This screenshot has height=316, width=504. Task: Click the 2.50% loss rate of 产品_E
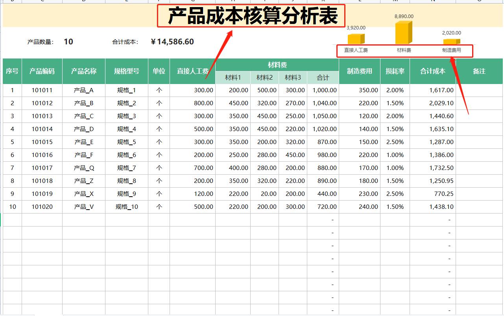coord(395,142)
